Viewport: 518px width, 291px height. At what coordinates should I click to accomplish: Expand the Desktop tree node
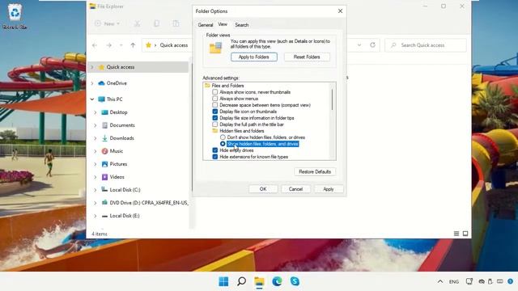coord(96,112)
